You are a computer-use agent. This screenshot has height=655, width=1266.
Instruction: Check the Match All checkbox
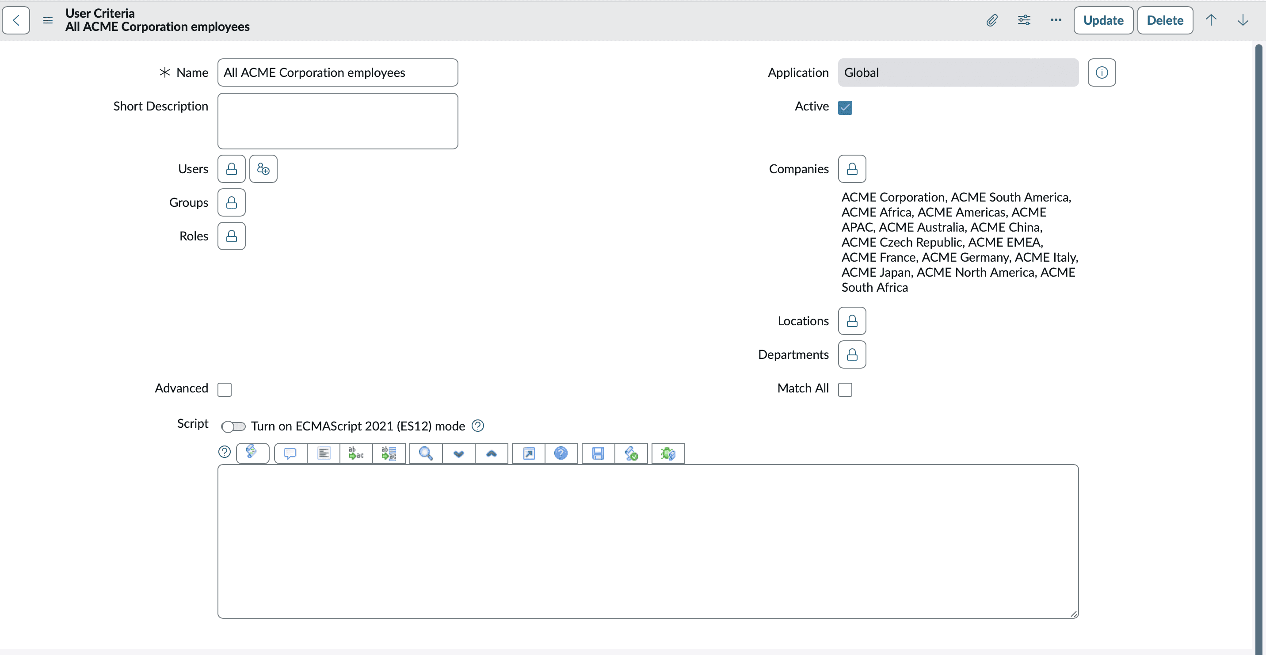(x=845, y=390)
